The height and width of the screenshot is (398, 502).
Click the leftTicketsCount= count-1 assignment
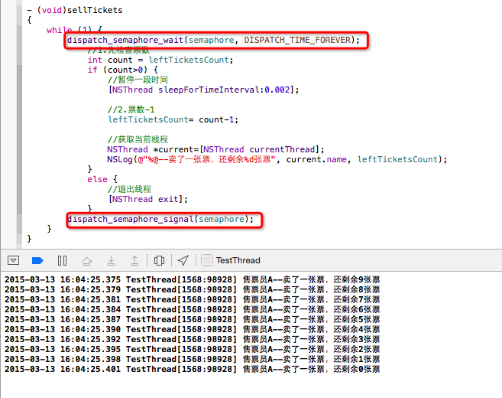tap(173, 119)
